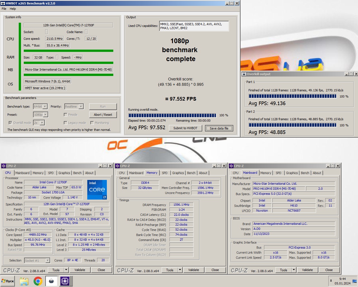Toggle the Overkill mode checkbox

pos(10,123)
